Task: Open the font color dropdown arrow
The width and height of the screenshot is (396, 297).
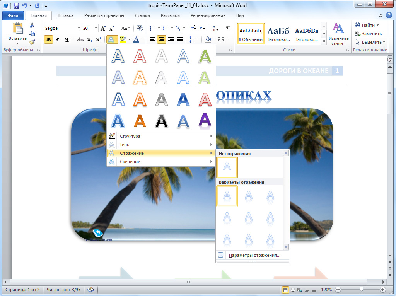Action: tap(142, 39)
